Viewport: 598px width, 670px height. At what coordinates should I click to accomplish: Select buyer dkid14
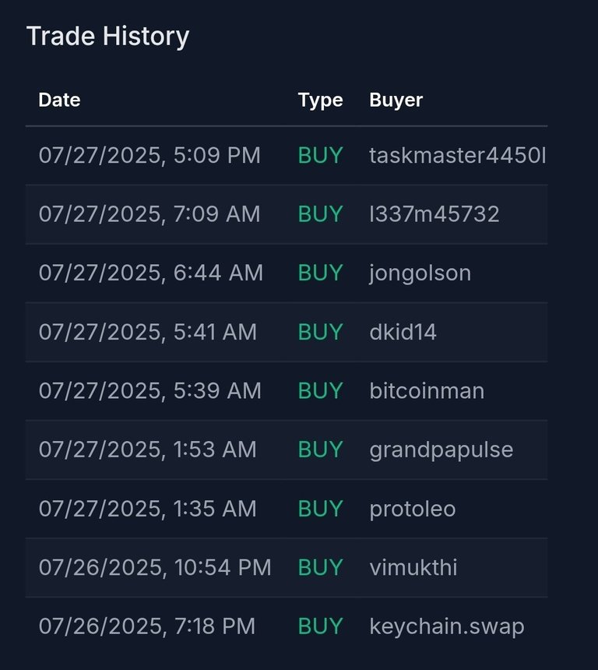tap(403, 332)
